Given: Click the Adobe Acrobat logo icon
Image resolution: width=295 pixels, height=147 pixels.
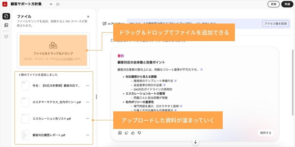Looking at the screenshot, I should [x=5, y=4].
